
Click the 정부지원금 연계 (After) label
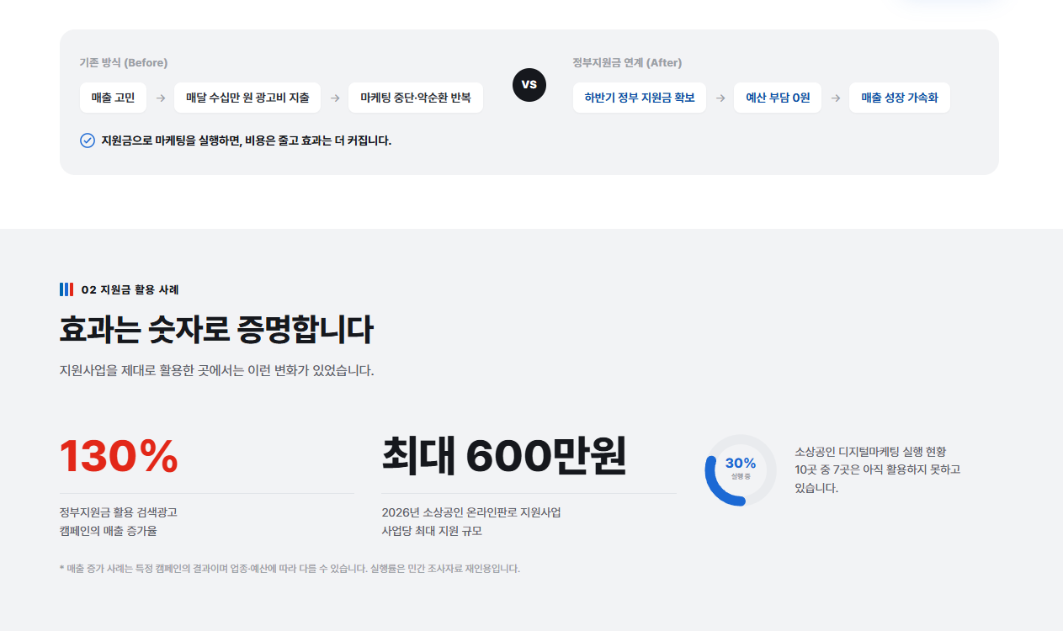[x=628, y=63]
